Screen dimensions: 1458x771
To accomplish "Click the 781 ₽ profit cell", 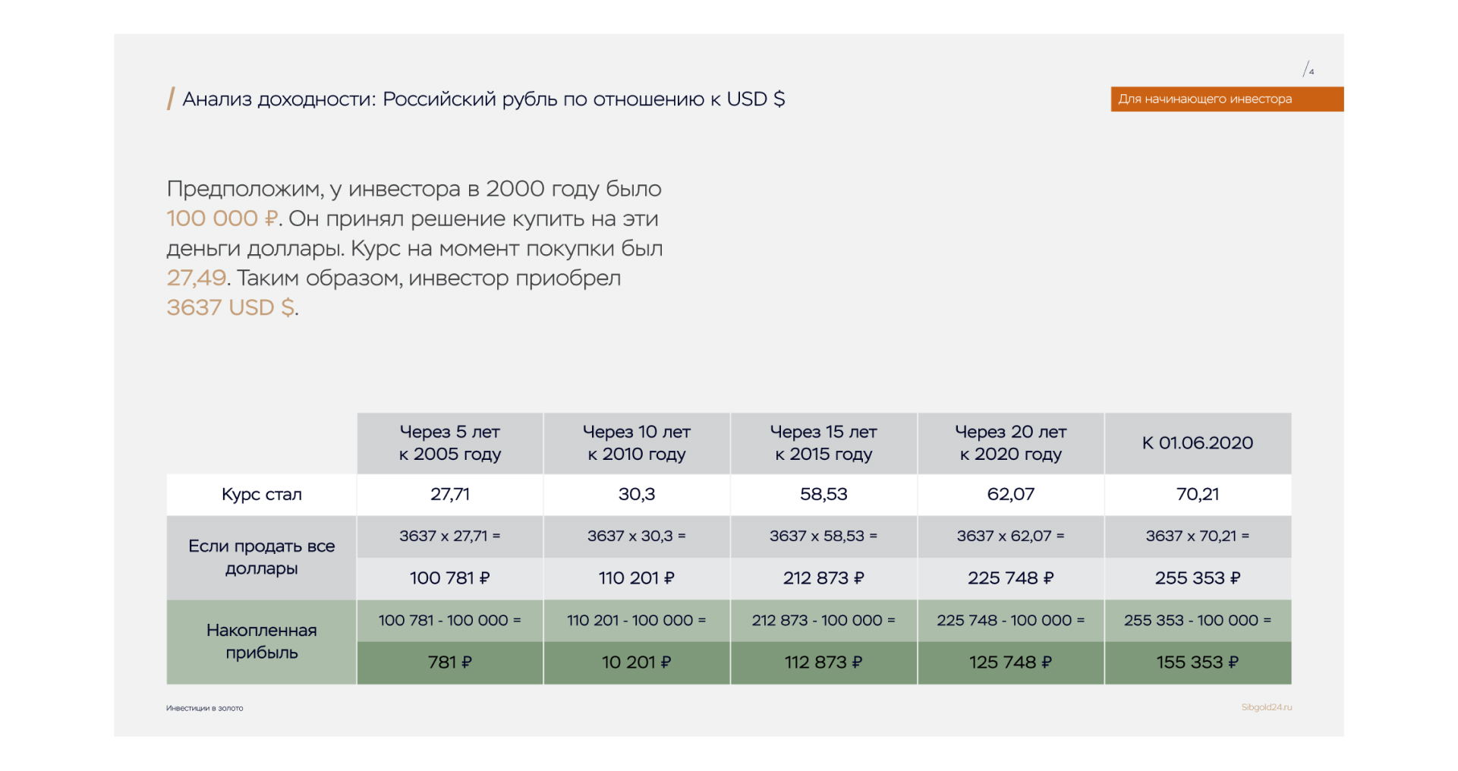I will click(450, 662).
